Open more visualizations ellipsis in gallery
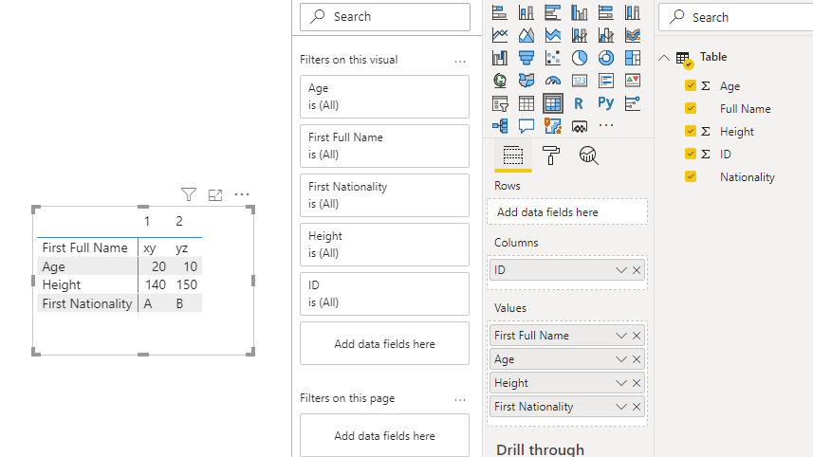The height and width of the screenshot is (457, 813). point(605,125)
